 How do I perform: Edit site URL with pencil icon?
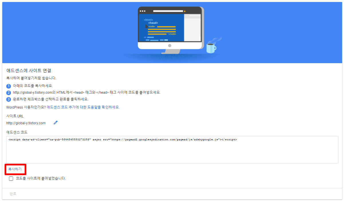[56, 123]
